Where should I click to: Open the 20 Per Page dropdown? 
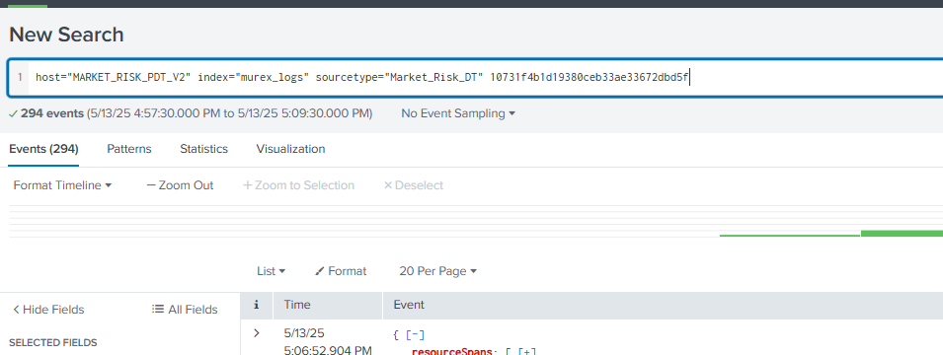[437, 271]
